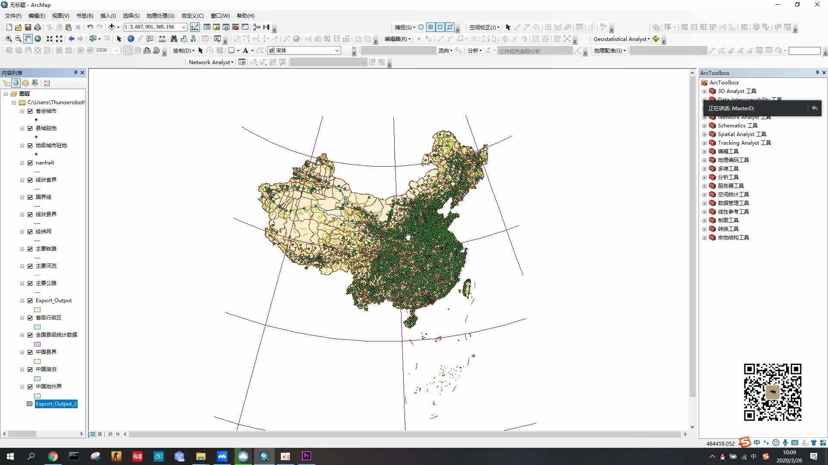
Task: Select the Measure ruler tool
Action: click(x=162, y=39)
